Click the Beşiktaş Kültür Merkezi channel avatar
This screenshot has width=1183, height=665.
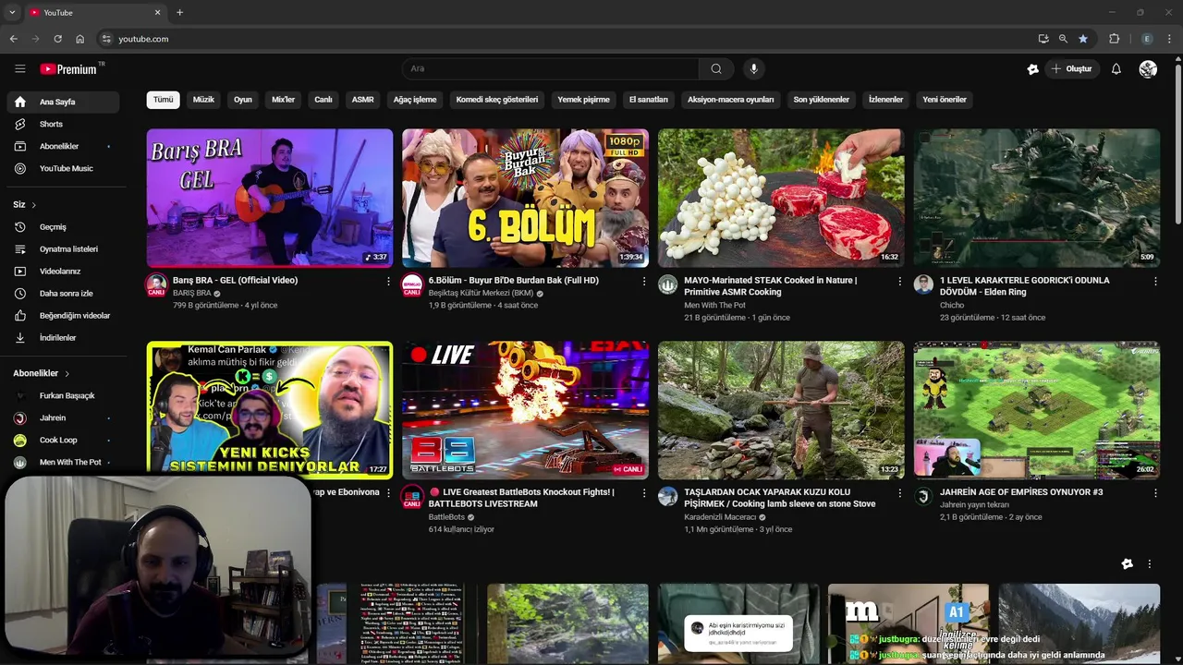pyautogui.click(x=412, y=284)
